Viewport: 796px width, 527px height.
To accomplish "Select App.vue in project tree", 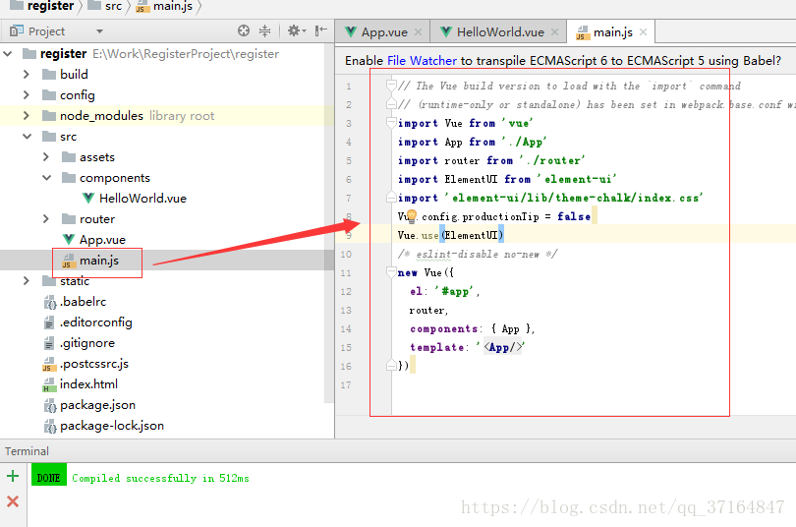I will click(102, 239).
